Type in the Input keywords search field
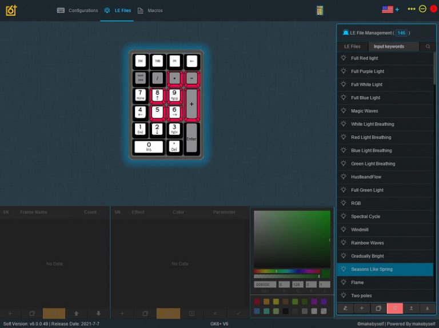 [393, 46]
